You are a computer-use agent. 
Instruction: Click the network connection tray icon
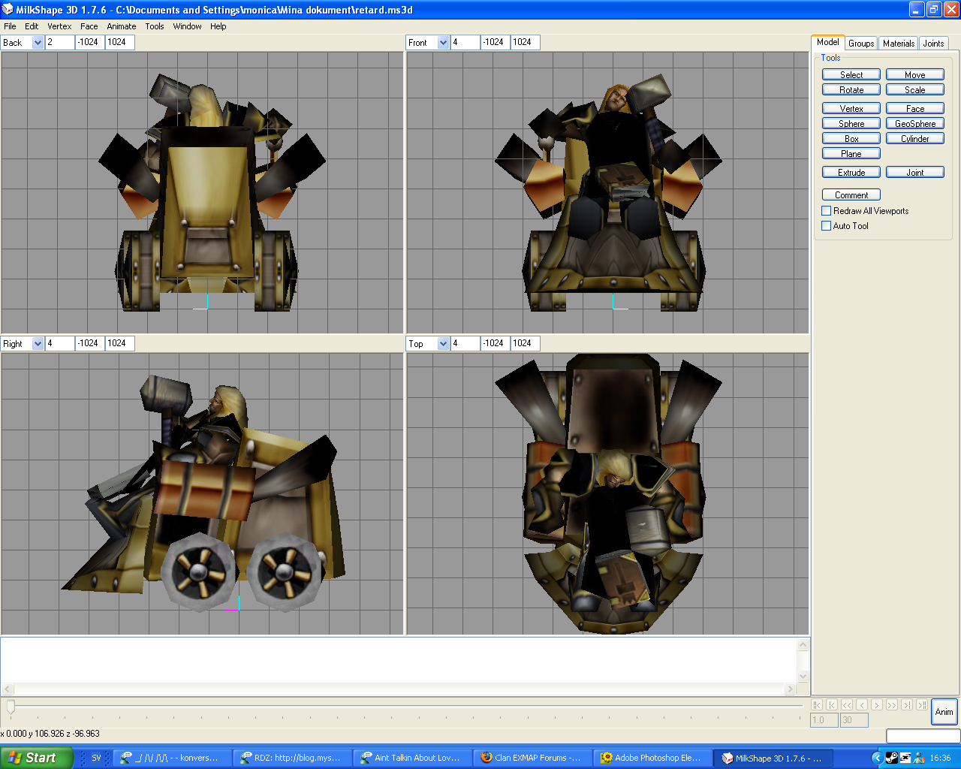point(905,758)
